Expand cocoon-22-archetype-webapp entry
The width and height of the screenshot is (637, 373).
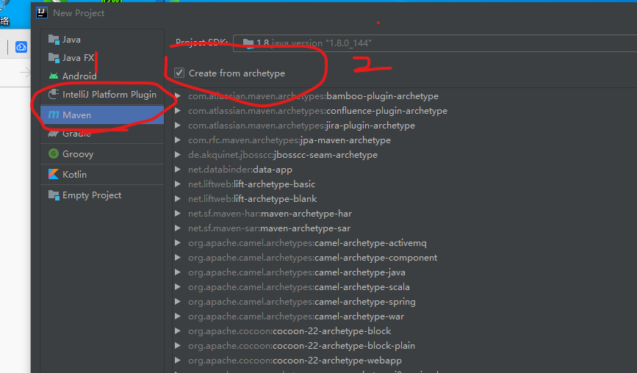[x=178, y=360]
